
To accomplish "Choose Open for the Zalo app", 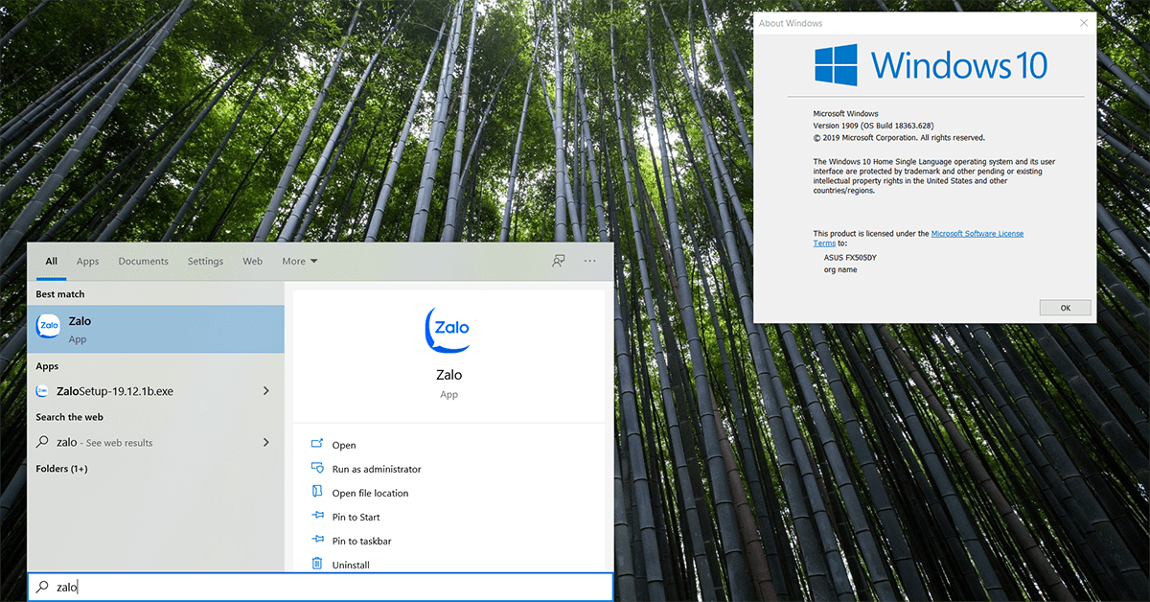I will [x=344, y=445].
